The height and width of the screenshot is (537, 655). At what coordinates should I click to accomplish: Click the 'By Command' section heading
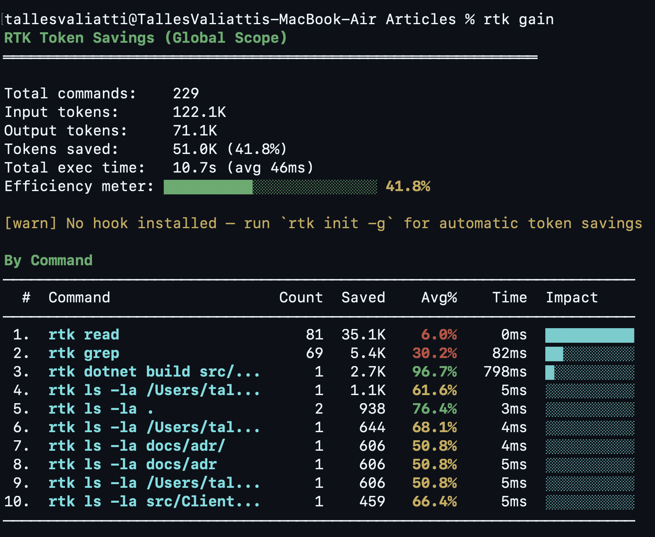coord(48,260)
